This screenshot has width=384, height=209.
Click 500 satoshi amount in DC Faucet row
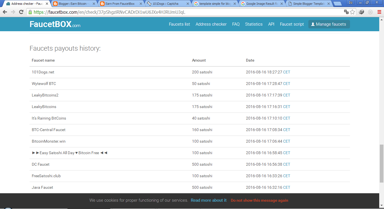(x=202, y=164)
